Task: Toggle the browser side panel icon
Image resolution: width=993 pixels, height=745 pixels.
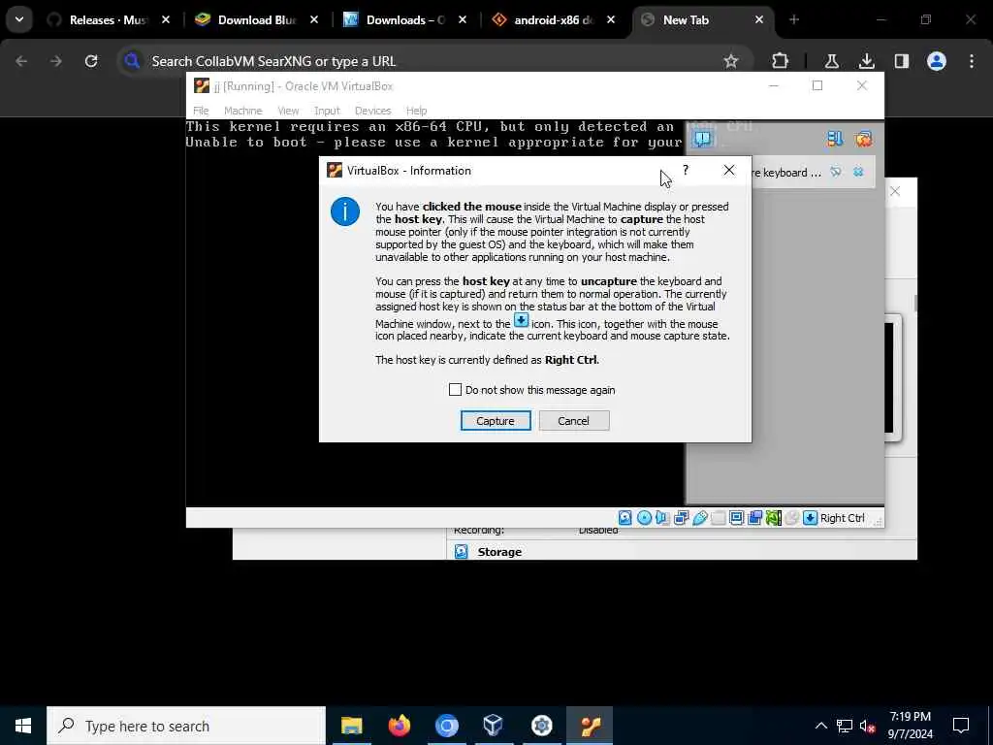Action: 901,61
